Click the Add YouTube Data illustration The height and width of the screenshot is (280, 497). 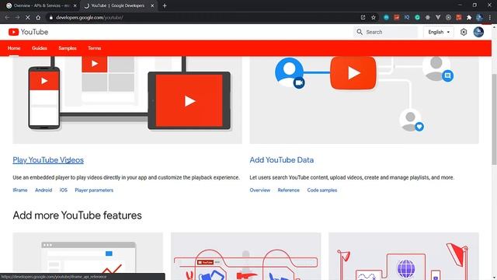click(364, 100)
